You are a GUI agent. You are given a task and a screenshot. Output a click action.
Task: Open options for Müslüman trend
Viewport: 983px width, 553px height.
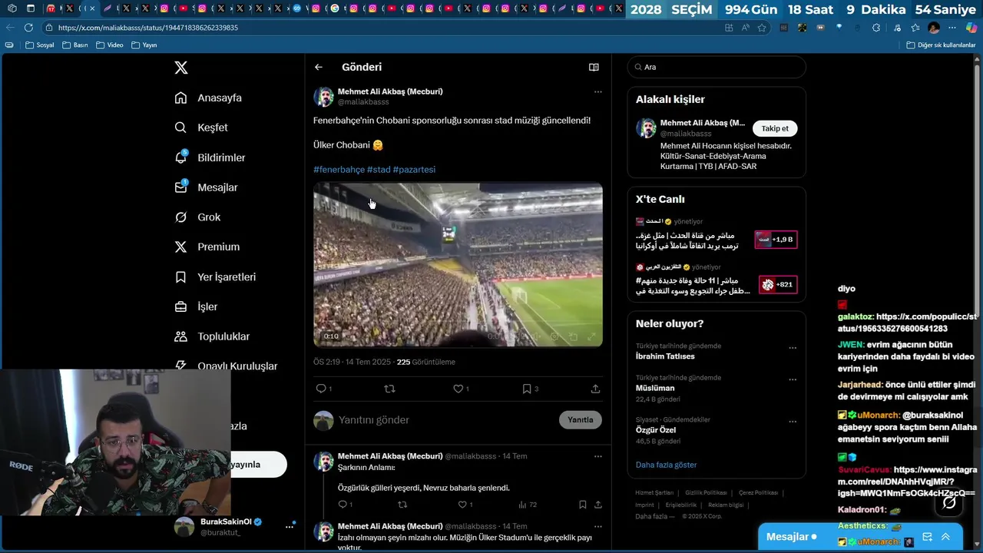(793, 379)
